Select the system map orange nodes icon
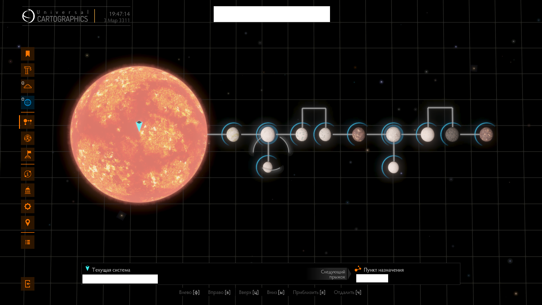This screenshot has height=305, width=542. point(28,122)
